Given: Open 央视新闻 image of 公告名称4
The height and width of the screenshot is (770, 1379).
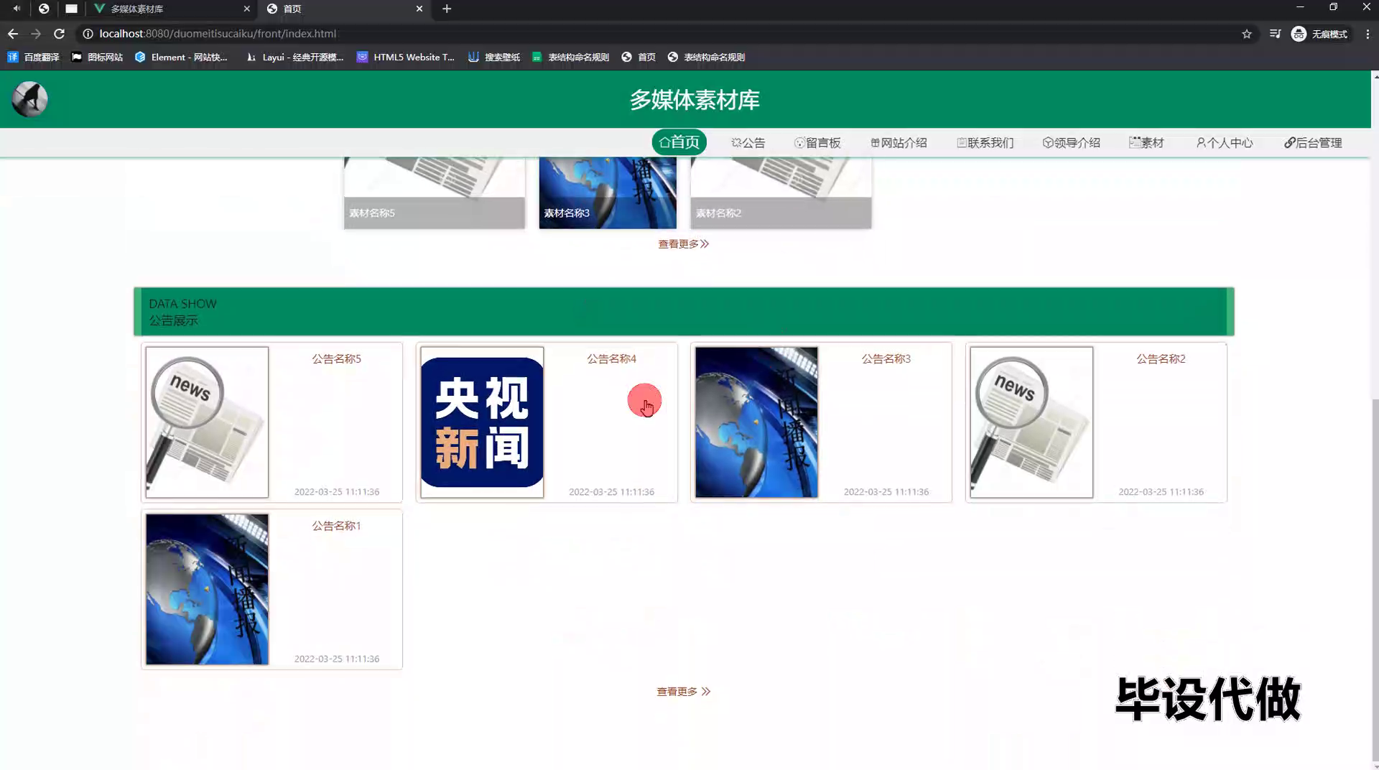Looking at the screenshot, I should coord(482,422).
